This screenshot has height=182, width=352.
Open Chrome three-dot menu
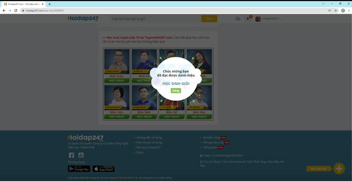(x=349, y=11)
